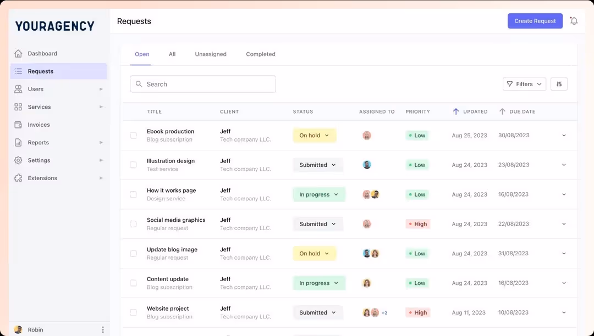Click the Extensions puzzle icon
This screenshot has height=336, width=594.
pyautogui.click(x=18, y=178)
